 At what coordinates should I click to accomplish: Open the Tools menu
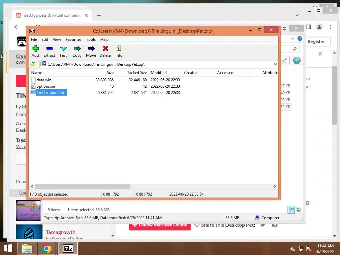tap(91, 40)
